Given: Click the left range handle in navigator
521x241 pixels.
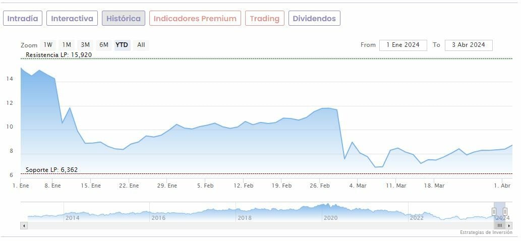Looking at the screenshot, I should pyautogui.click(x=494, y=212).
